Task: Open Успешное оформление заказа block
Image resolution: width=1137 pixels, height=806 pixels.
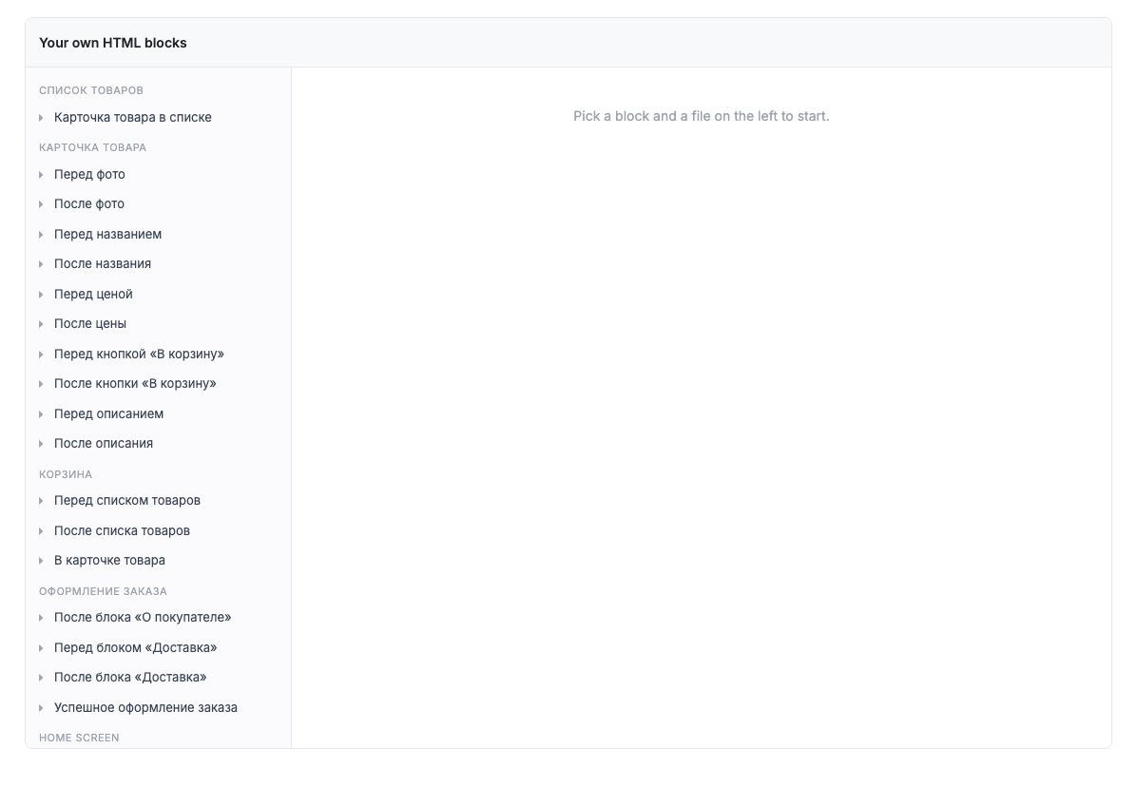Action: pyautogui.click(x=145, y=708)
